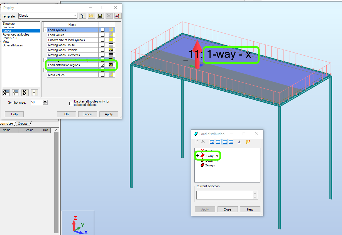Cut a definition using the scissors icon
342x235 pixels.
[240, 141]
